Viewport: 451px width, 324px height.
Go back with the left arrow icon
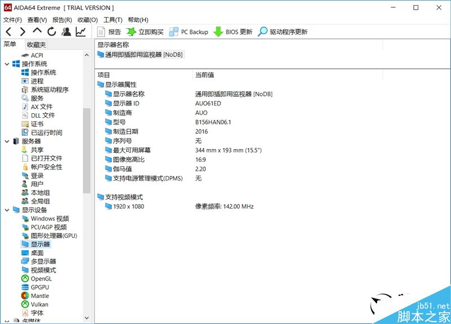pyautogui.click(x=8, y=32)
